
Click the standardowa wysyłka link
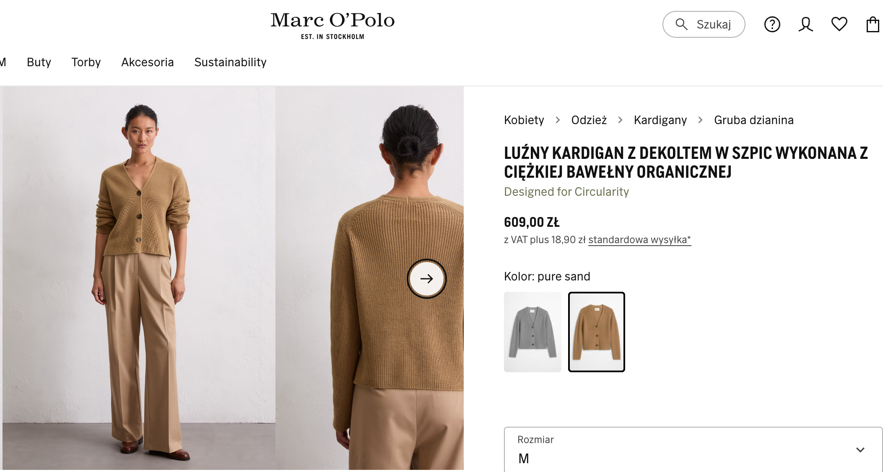click(639, 240)
